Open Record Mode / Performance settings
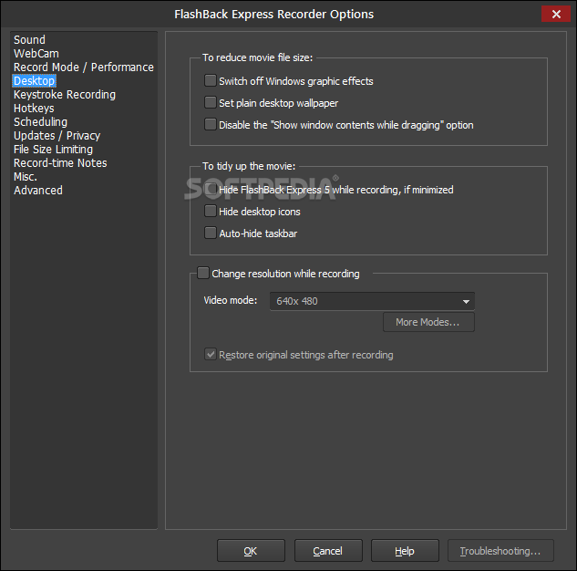The image size is (577, 571). click(84, 67)
